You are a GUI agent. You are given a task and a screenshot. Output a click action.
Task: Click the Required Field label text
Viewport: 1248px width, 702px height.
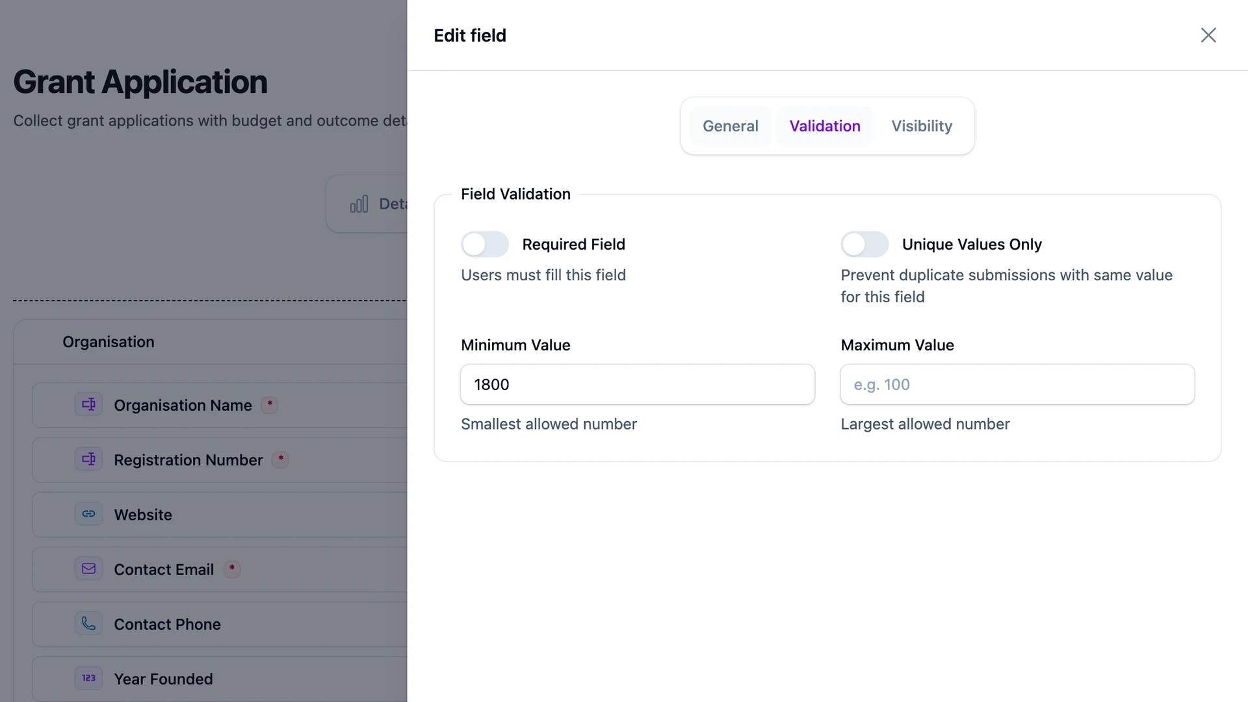[573, 244]
